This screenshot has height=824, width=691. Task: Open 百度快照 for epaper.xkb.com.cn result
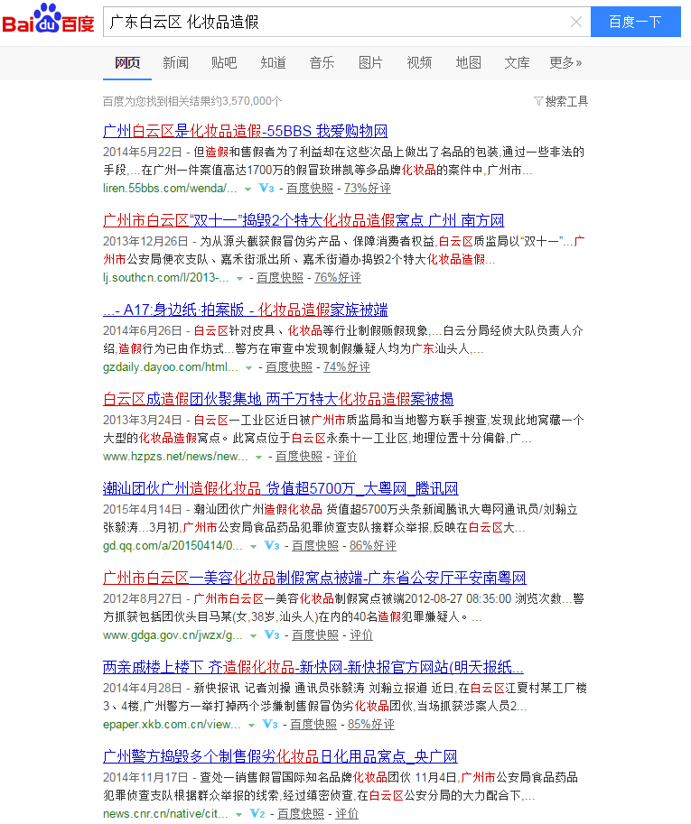pyautogui.click(x=313, y=724)
